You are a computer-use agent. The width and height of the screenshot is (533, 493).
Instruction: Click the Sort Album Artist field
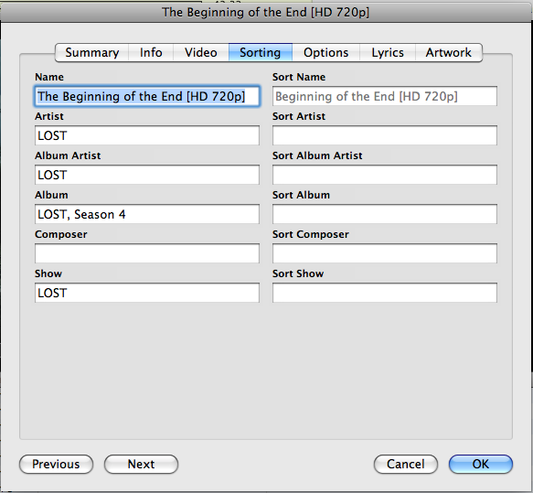point(385,175)
